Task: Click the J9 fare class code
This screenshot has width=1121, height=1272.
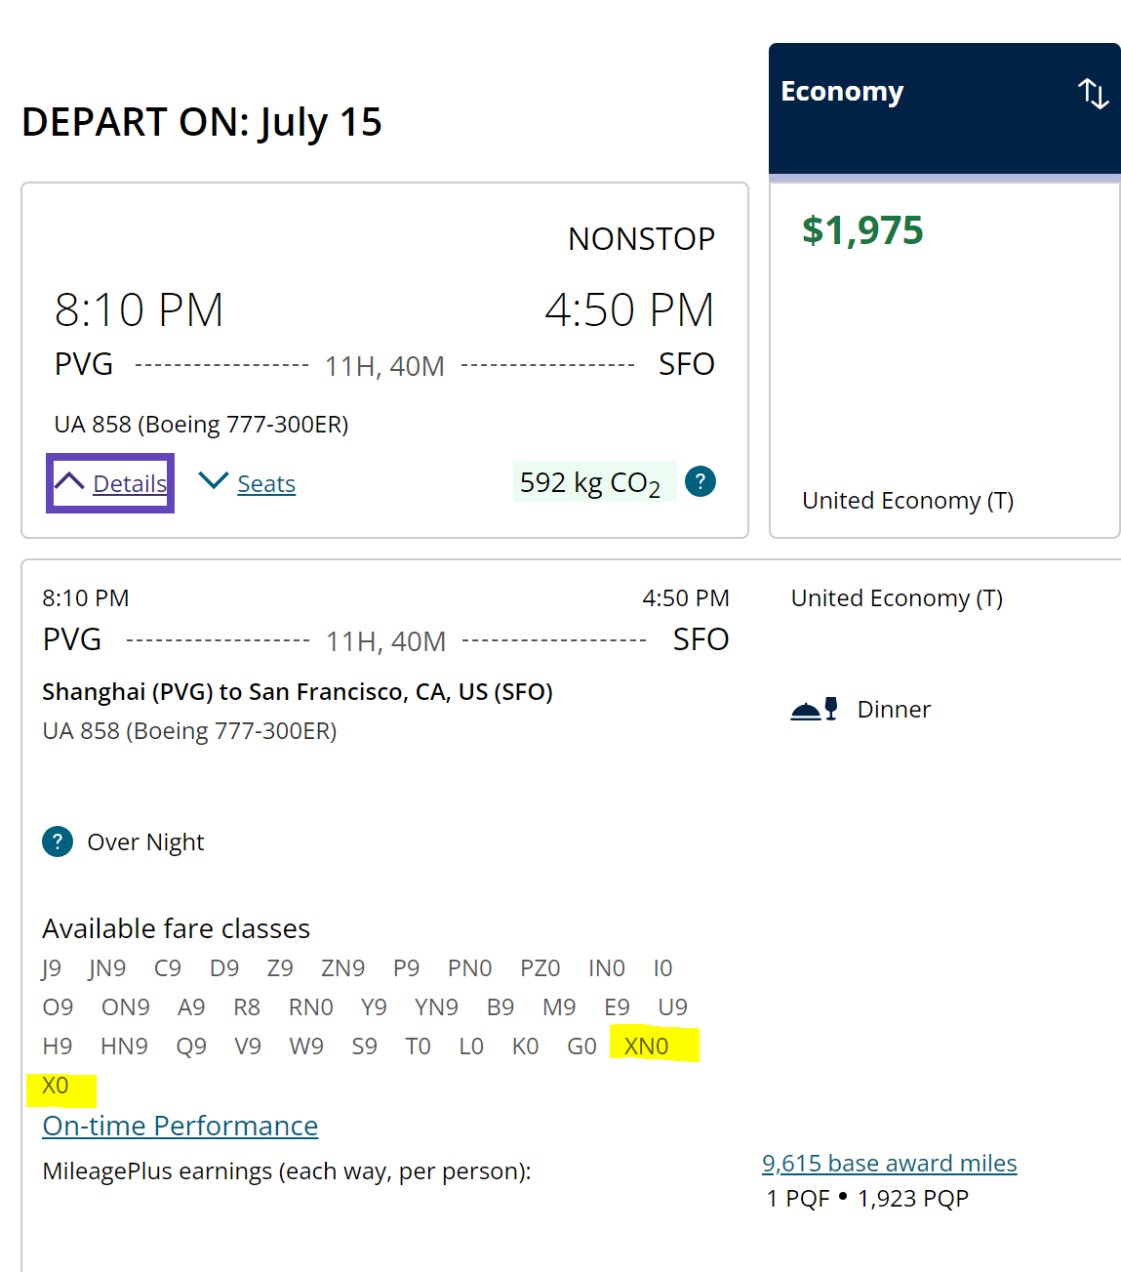Action: pos(52,968)
